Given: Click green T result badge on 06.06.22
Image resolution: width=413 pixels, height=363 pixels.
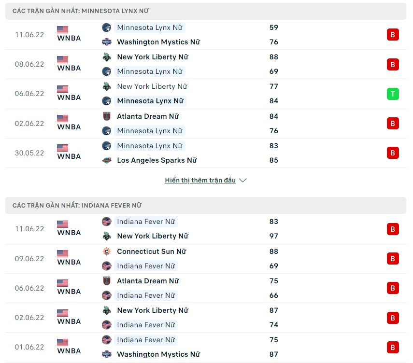Looking at the screenshot, I should pos(393,94).
